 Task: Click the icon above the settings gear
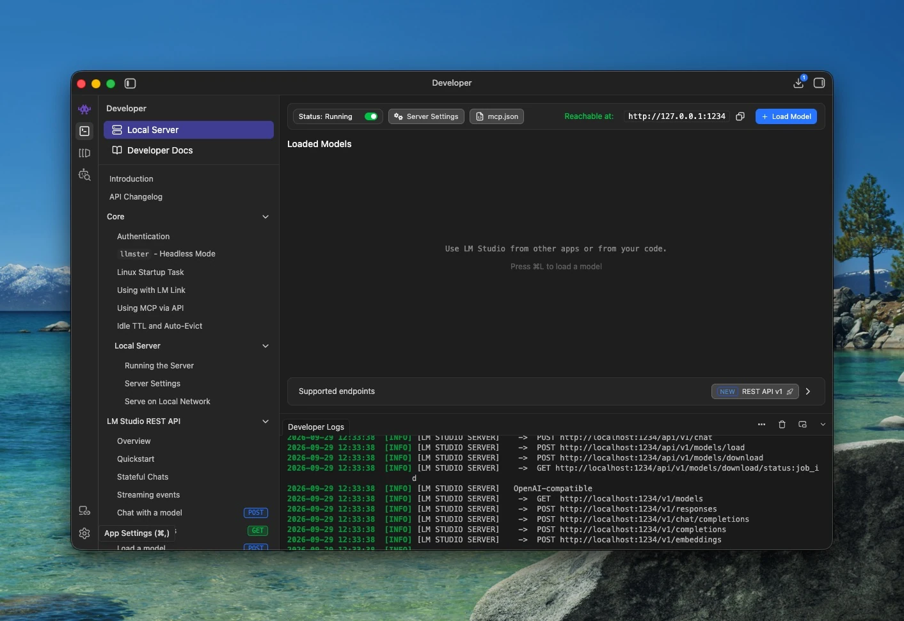pyautogui.click(x=84, y=510)
